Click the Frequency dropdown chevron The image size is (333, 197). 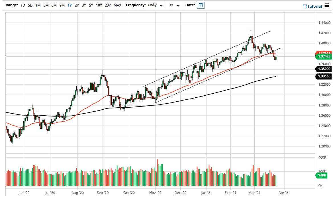[x=161, y=6]
